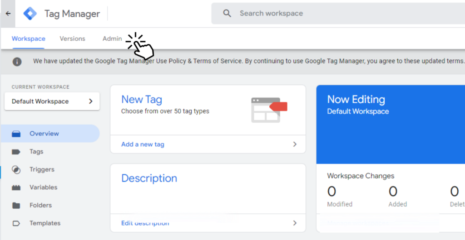The width and height of the screenshot is (465, 240).
Task: Click the Now Editing blue card
Action: [391, 125]
